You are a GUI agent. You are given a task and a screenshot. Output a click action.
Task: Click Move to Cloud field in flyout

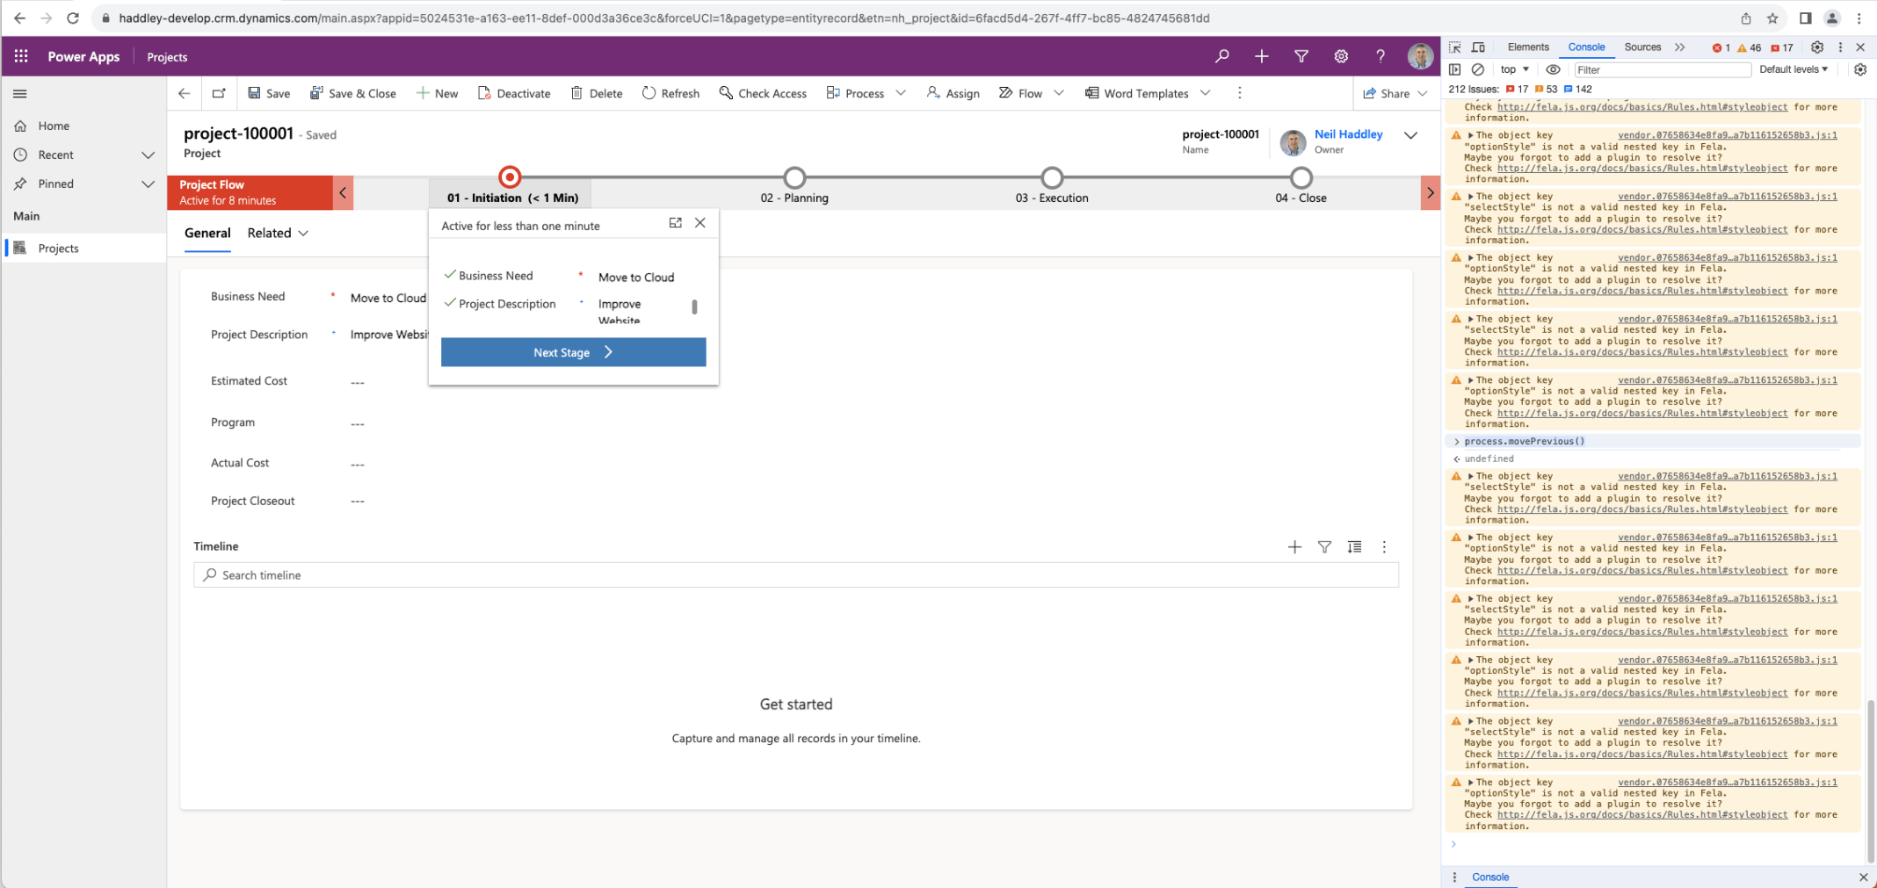tap(636, 278)
